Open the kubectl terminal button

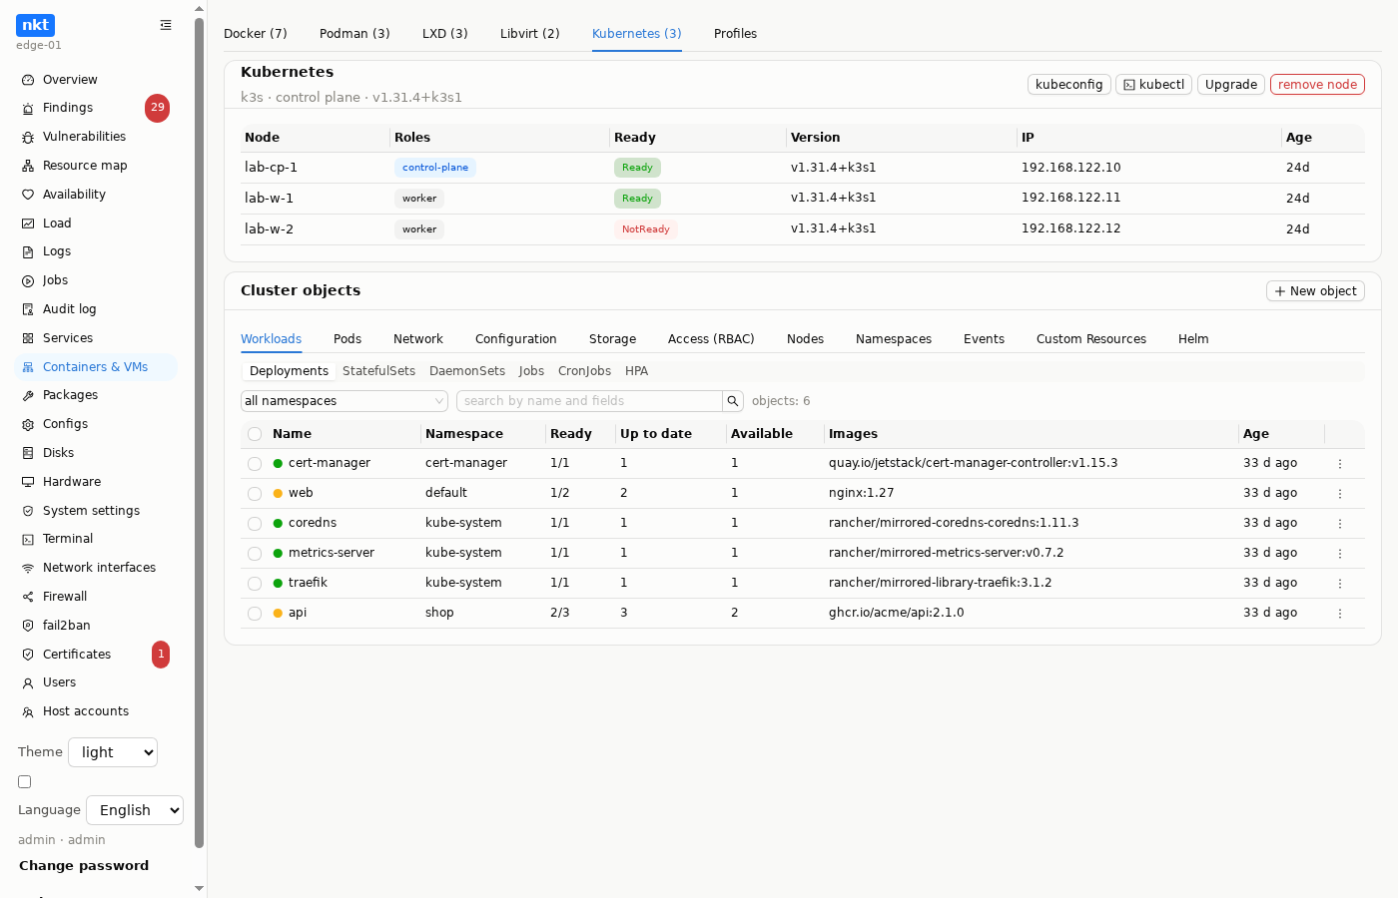1154,85
